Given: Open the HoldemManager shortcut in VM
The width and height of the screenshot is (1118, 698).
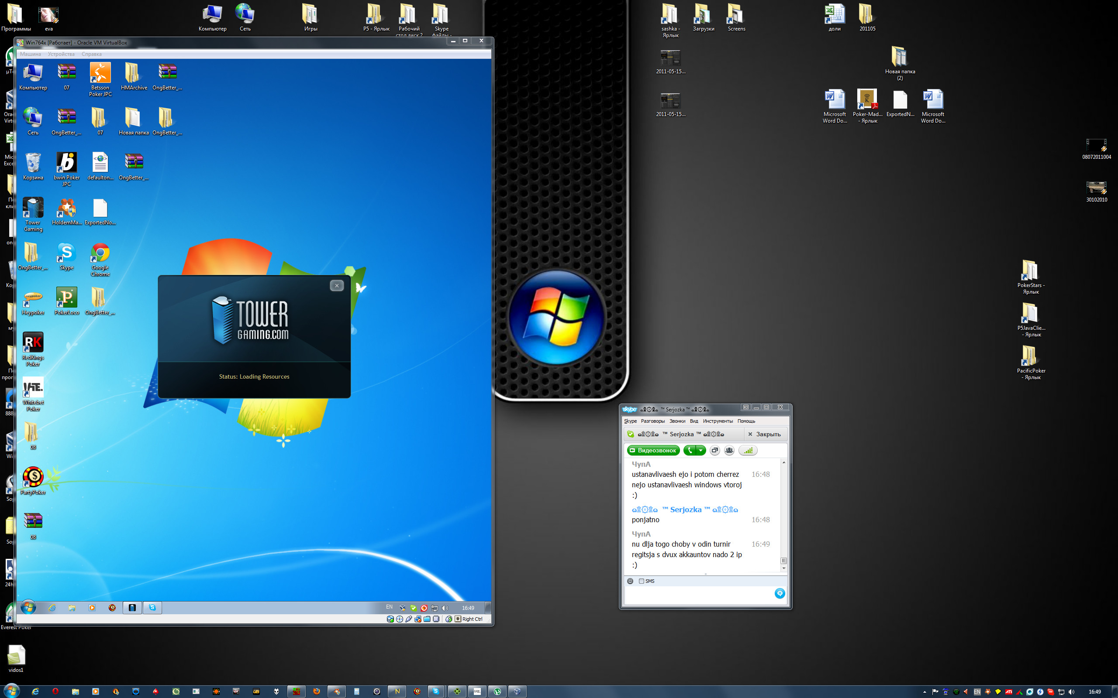Looking at the screenshot, I should (x=66, y=212).
